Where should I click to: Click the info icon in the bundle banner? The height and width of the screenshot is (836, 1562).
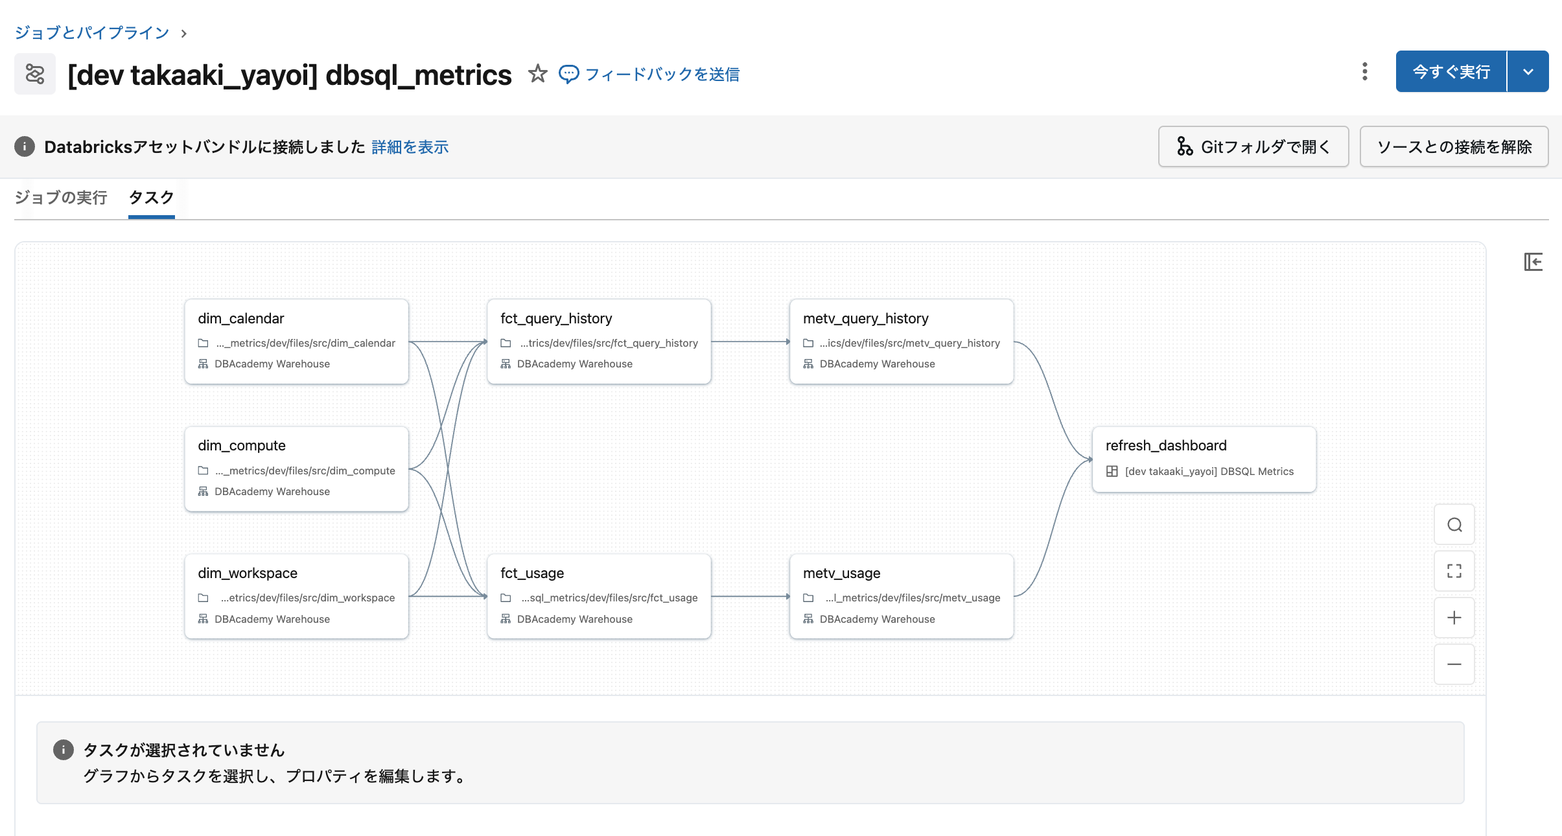coord(25,147)
